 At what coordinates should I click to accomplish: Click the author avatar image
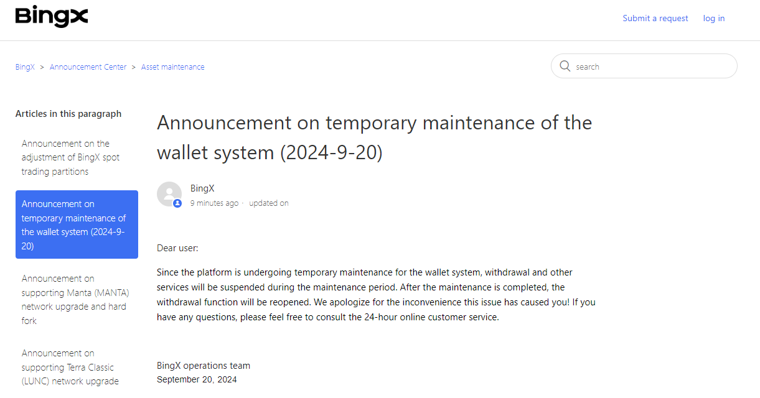[x=169, y=193]
